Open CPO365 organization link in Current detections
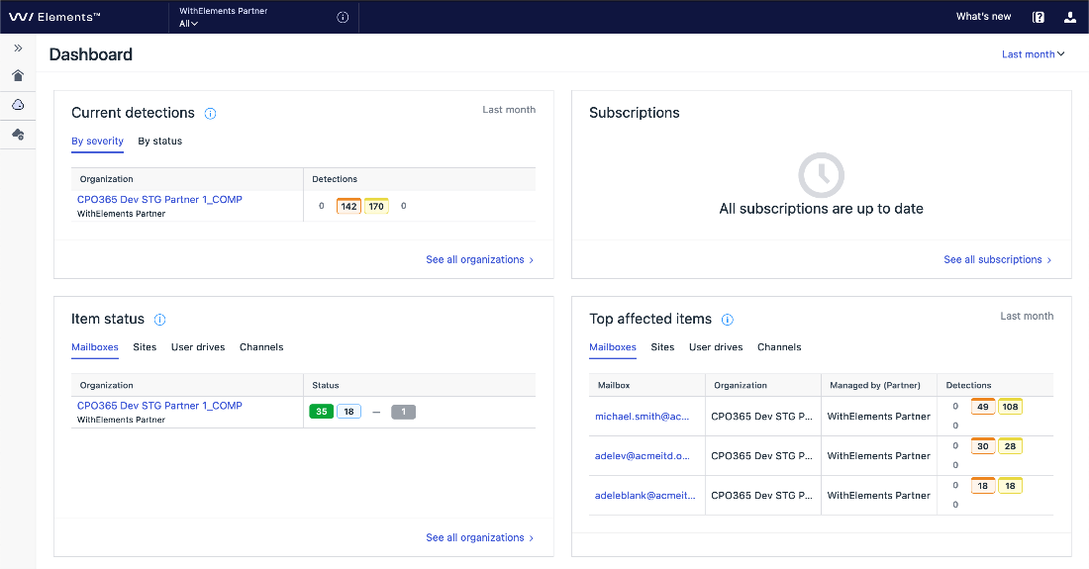1089x569 pixels. (x=159, y=199)
